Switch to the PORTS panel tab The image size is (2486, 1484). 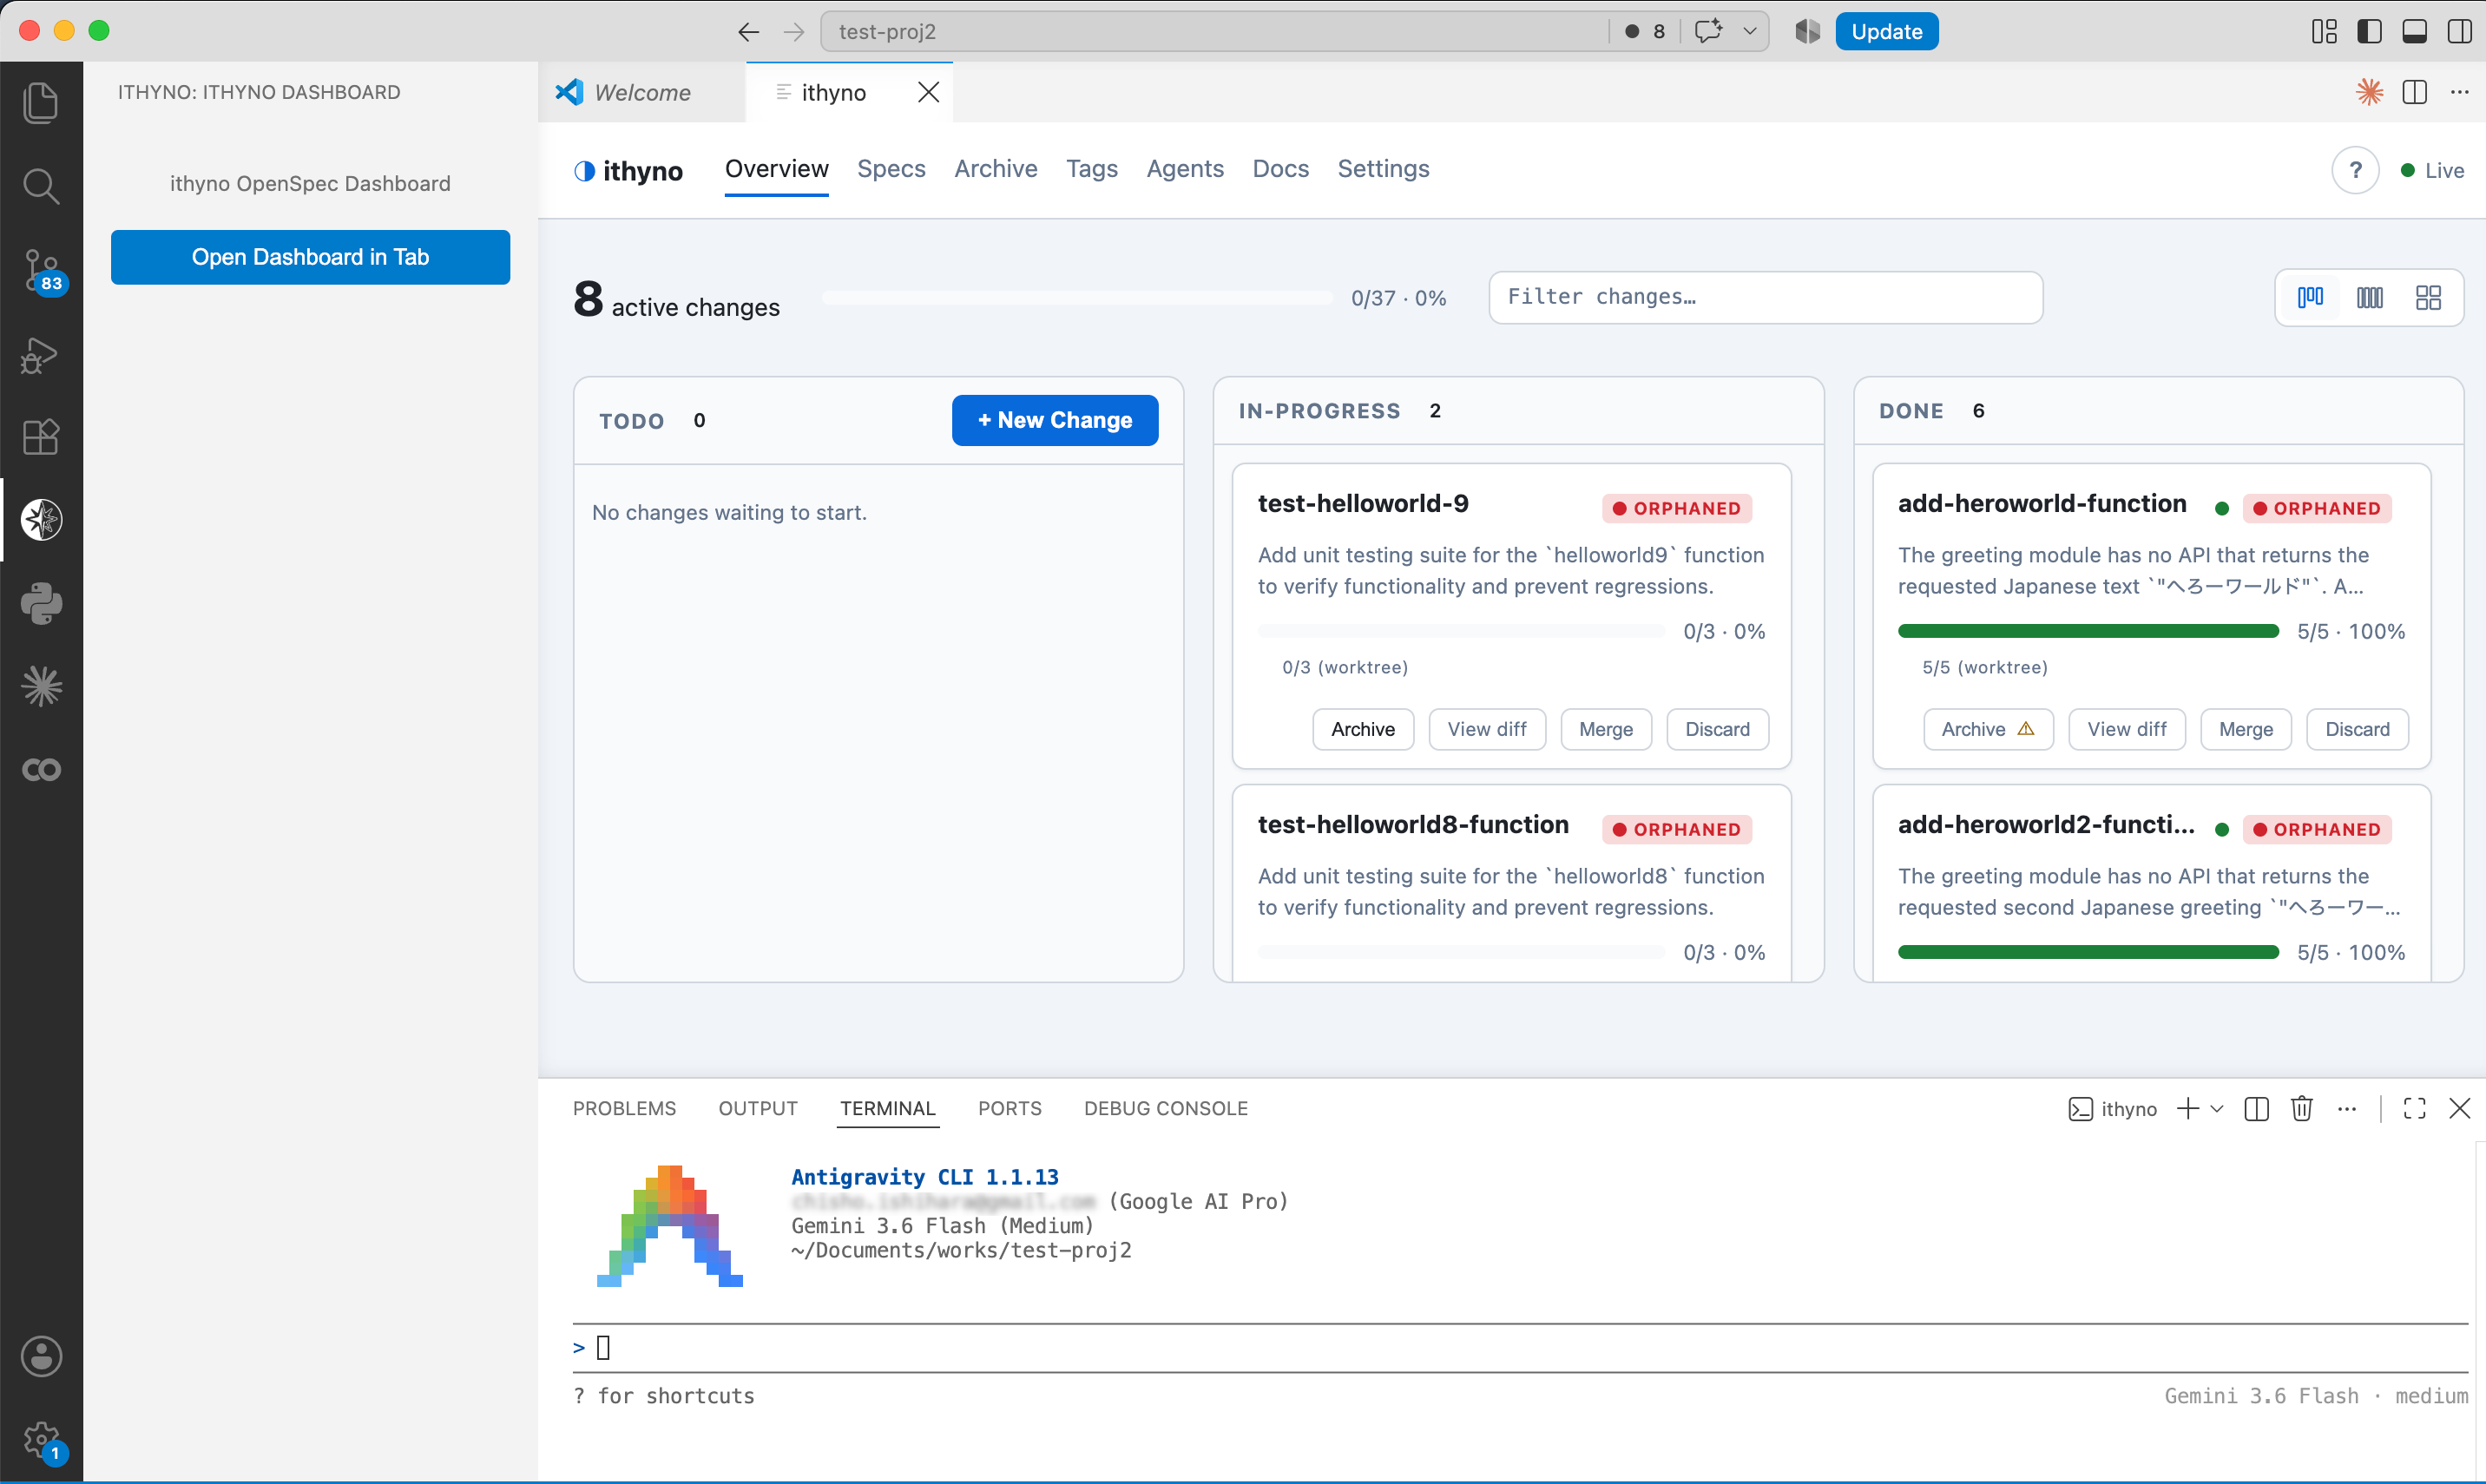tap(1009, 1108)
